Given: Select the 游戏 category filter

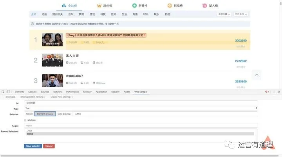Looking at the screenshot, I should [x=92, y=14].
